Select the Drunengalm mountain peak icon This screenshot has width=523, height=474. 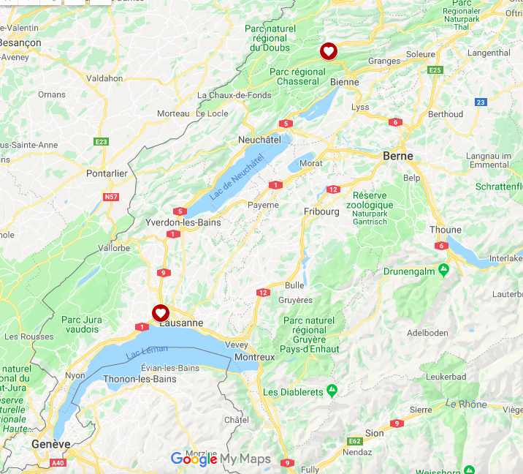[x=443, y=270]
